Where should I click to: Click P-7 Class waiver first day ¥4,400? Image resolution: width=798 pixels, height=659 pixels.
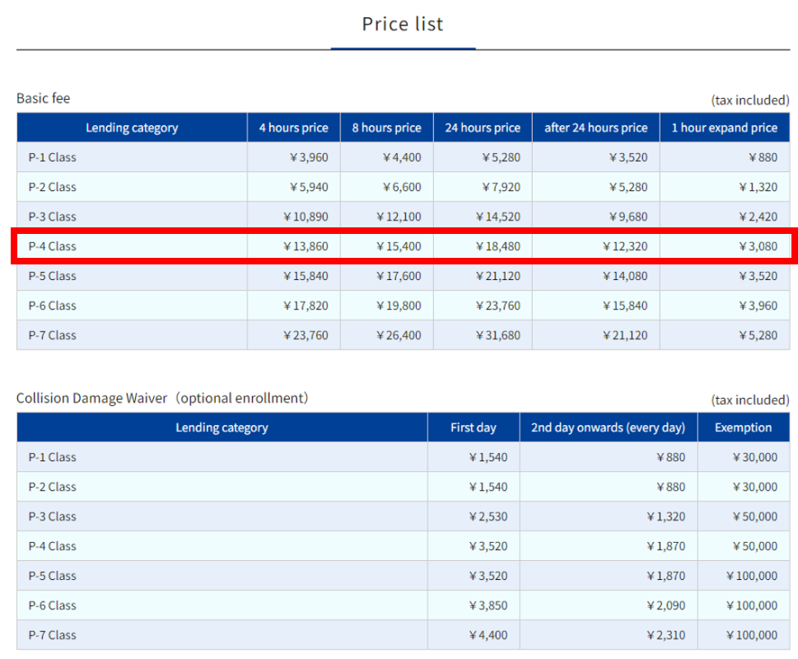coord(488,635)
